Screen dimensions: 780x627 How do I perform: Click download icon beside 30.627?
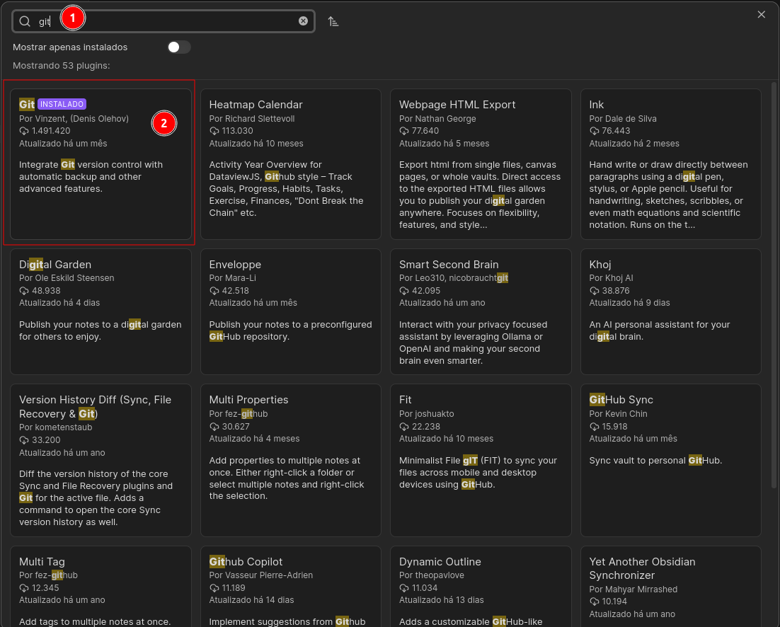pos(214,427)
